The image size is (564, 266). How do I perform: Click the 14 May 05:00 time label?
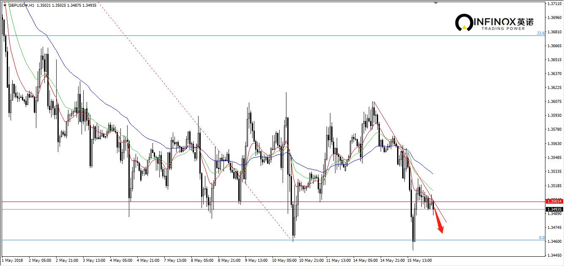tap(365, 261)
